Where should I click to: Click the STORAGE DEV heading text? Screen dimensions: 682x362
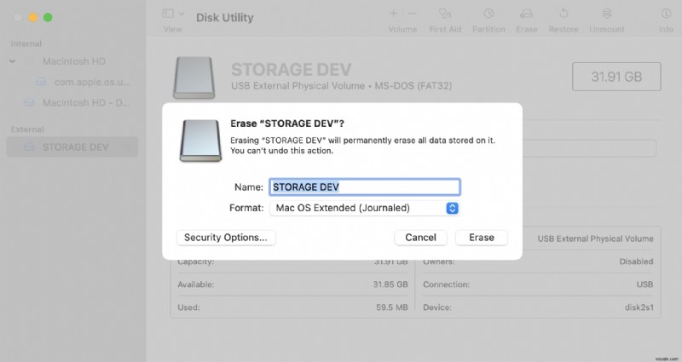click(x=291, y=70)
